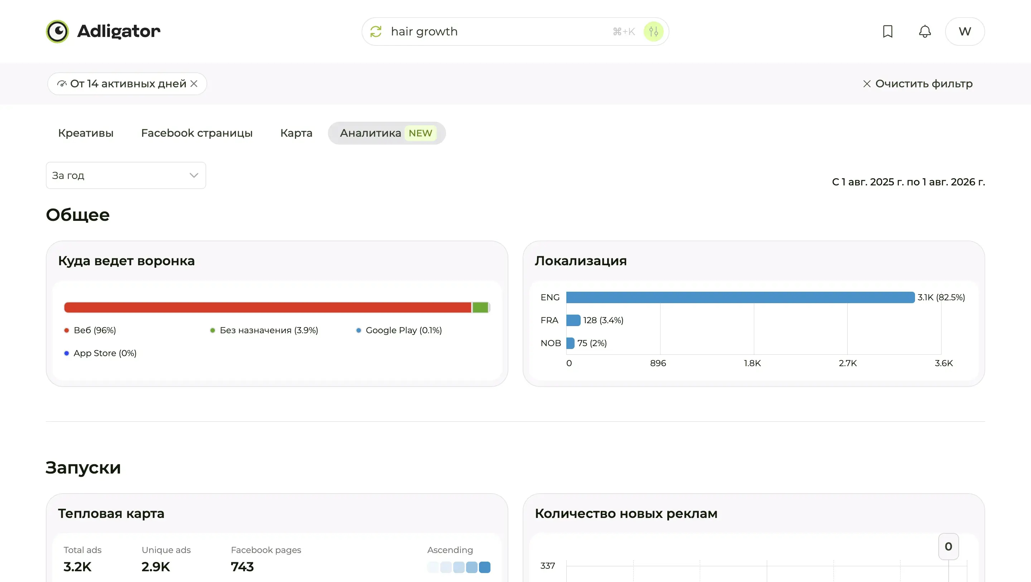The height and width of the screenshot is (582, 1031).
Task: Click the 'Куда ведет воронка' card heading
Action: click(x=126, y=261)
